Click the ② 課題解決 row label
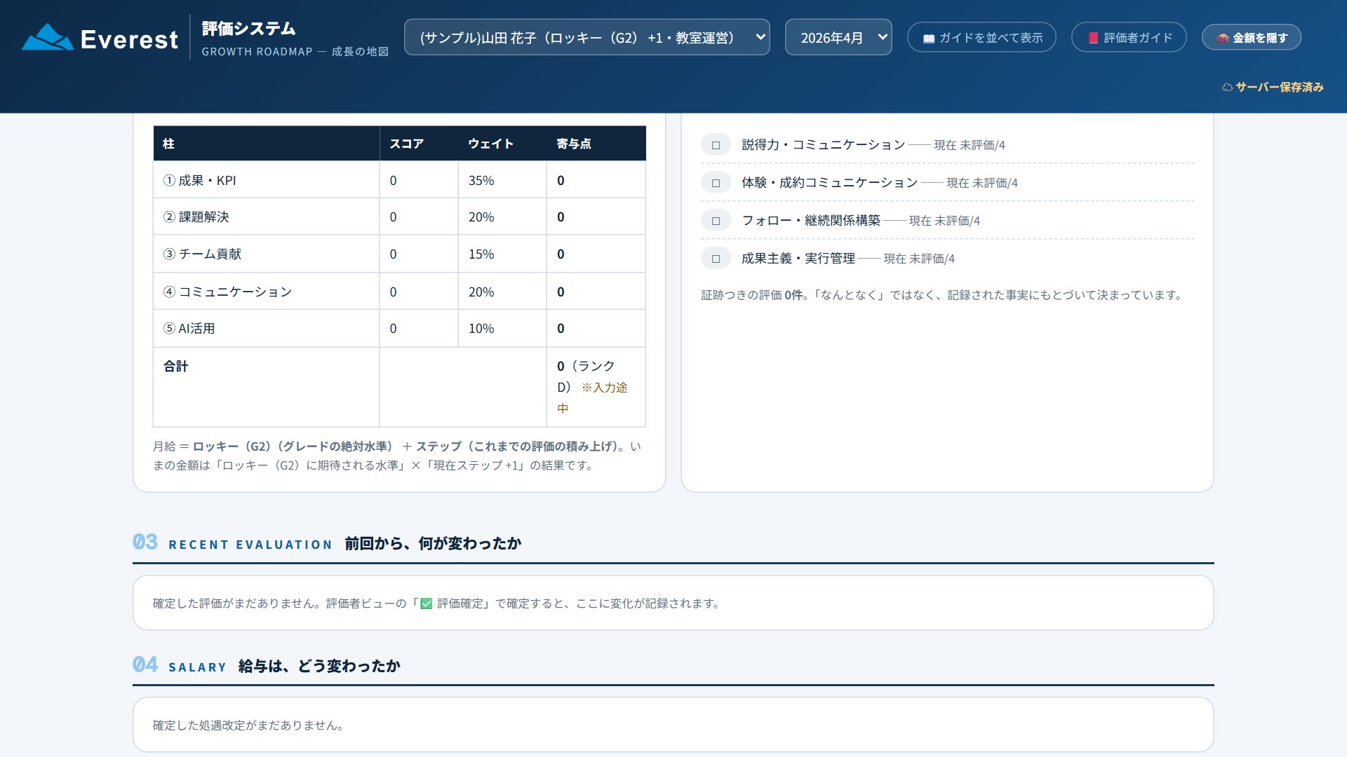This screenshot has width=1347, height=757. (196, 217)
